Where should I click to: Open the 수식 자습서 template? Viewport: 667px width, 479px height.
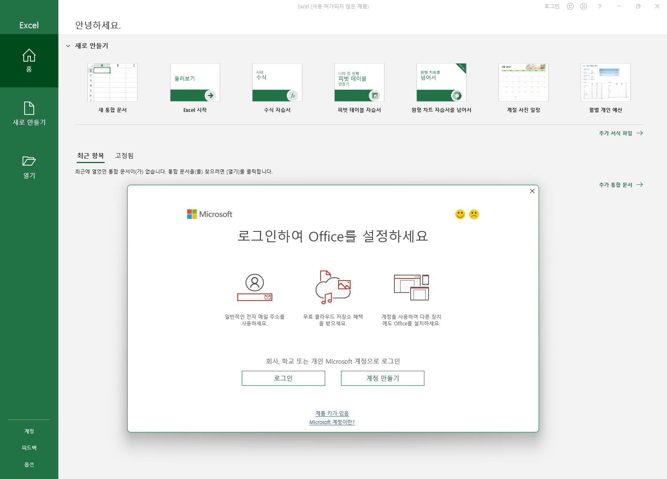point(277,88)
